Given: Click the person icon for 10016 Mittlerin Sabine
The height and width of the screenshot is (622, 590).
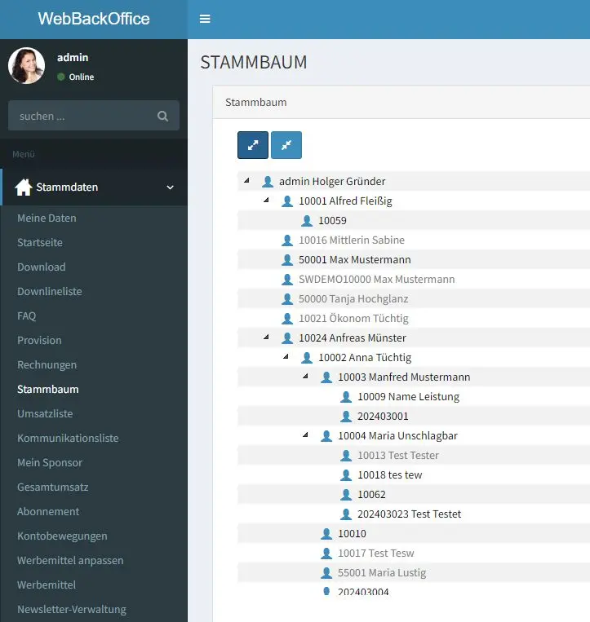Looking at the screenshot, I should pos(287,240).
